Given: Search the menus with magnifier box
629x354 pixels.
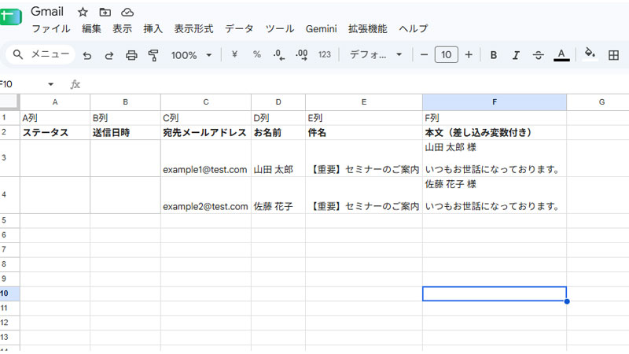Looking at the screenshot, I should coord(41,54).
